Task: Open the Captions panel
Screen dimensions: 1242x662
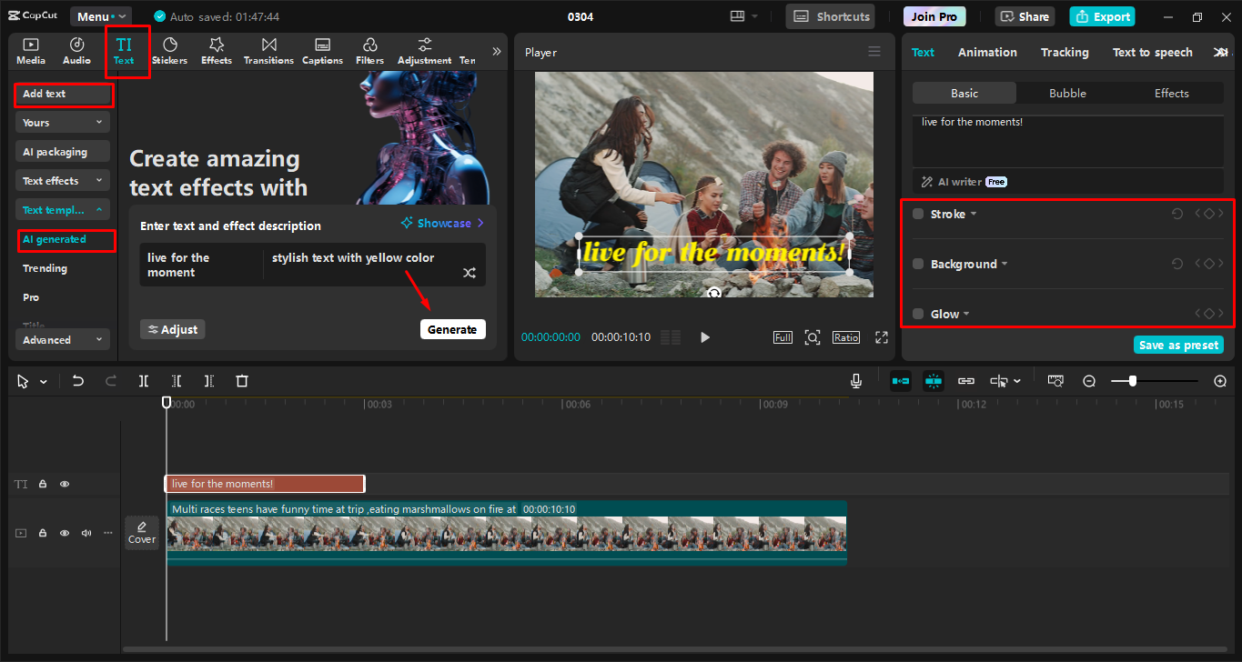Action: click(x=322, y=50)
